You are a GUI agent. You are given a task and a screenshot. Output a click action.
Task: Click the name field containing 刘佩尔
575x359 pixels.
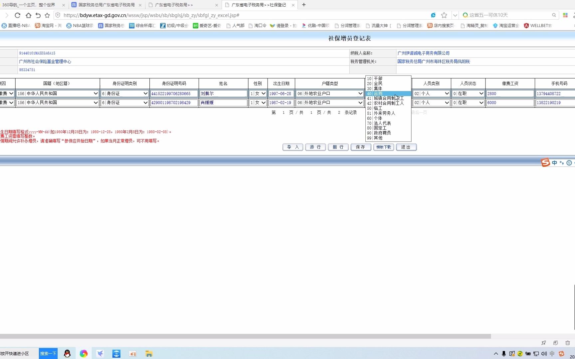point(223,94)
